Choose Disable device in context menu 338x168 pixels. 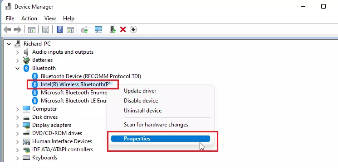(x=141, y=101)
